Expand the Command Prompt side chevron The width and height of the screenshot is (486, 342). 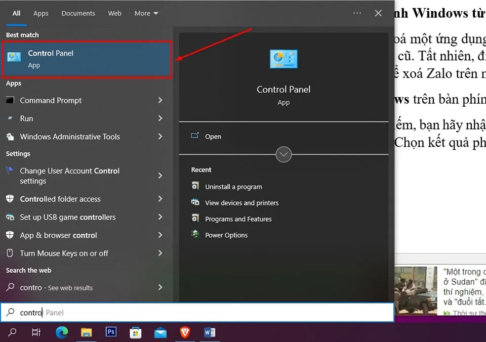coord(160,100)
